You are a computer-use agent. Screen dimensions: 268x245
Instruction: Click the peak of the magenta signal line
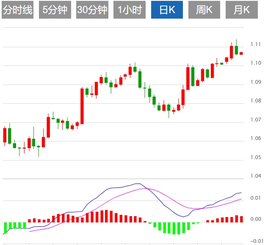coord(145,188)
